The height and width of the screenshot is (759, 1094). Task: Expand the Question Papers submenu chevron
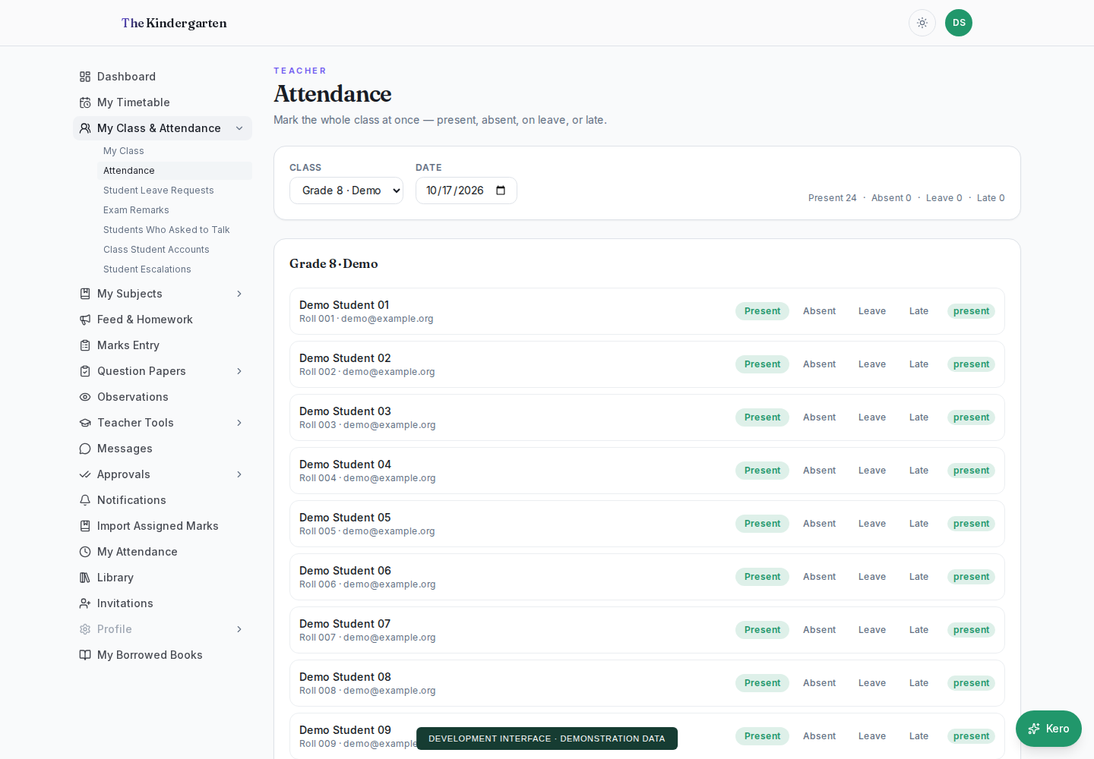point(239,371)
